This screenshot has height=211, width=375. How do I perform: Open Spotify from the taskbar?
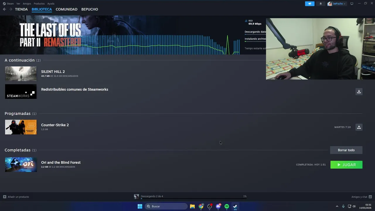(x=227, y=206)
